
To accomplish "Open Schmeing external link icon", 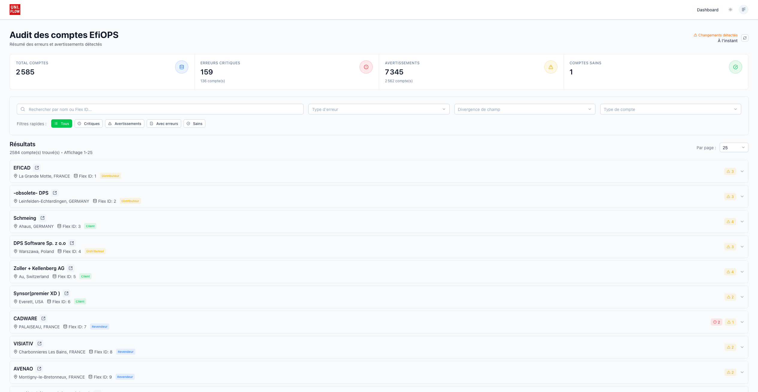I will 43,218.
